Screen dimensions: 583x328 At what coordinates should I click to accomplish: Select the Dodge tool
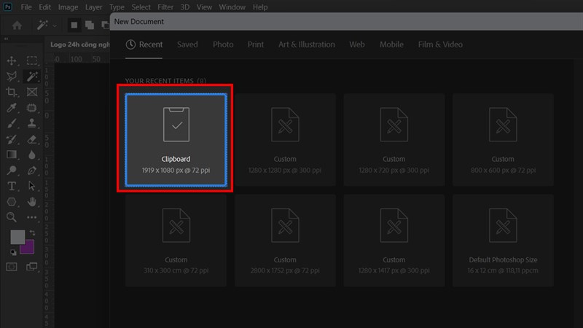[12, 171]
